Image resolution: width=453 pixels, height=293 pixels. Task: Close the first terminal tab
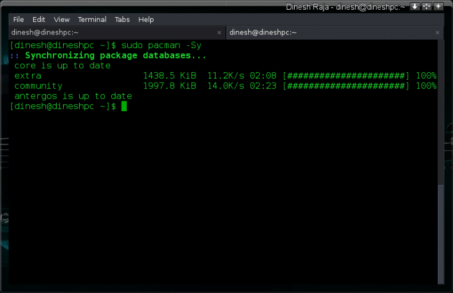tap(219, 33)
